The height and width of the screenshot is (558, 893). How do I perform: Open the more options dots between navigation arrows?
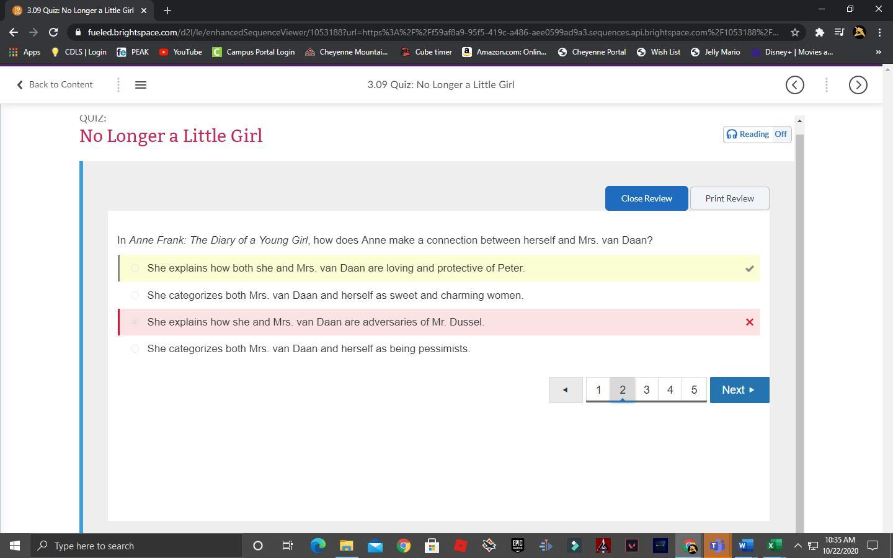tap(827, 85)
